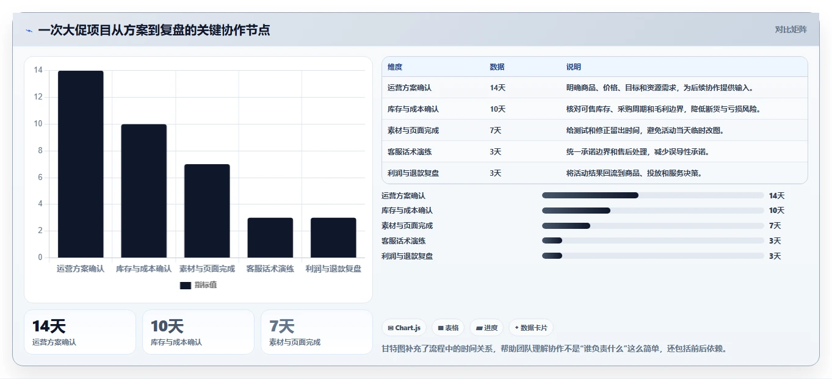This screenshot has height=379, width=832.
Task: Click the 对比矩阵 label in header
Action: coord(790,29)
